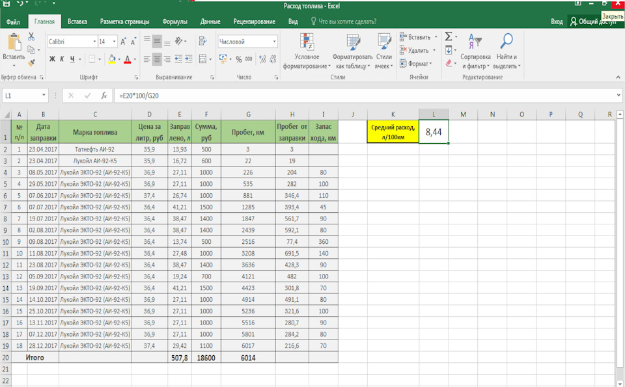Expand the Name Box dropdown arrow
625x387 pixels.
coord(44,96)
